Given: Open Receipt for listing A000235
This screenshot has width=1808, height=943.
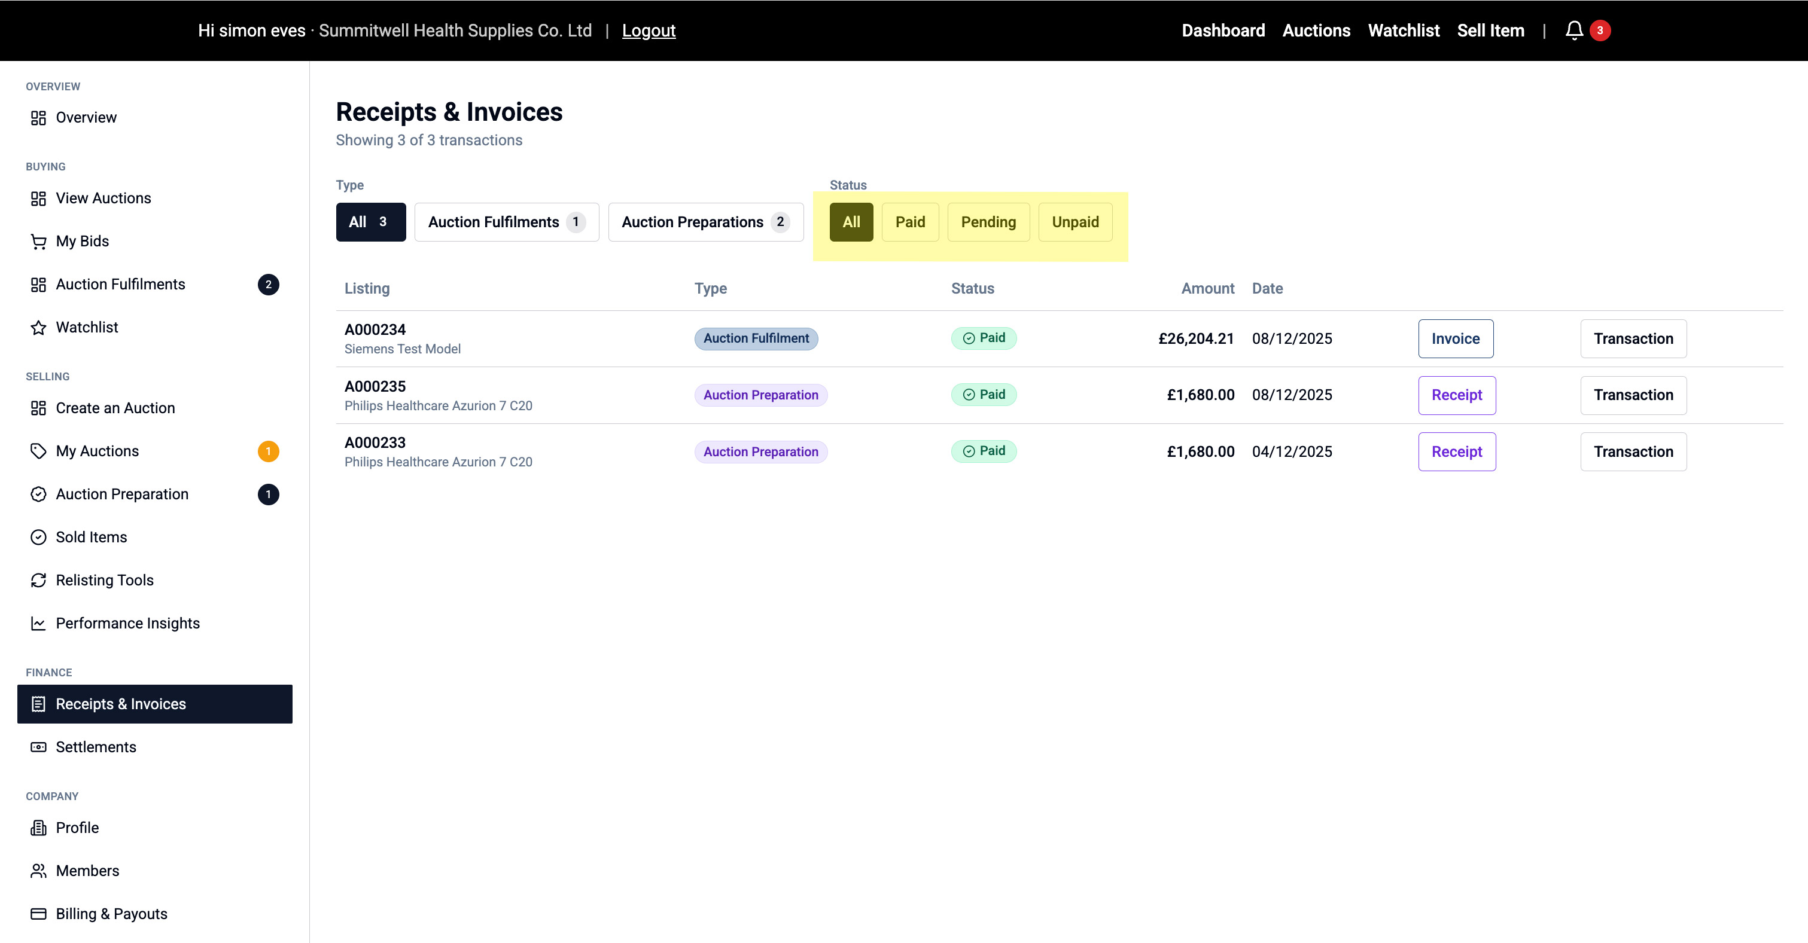Looking at the screenshot, I should (x=1456, y=395).
